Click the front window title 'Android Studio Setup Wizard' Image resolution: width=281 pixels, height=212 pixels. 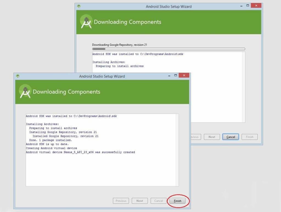[102, 76]
